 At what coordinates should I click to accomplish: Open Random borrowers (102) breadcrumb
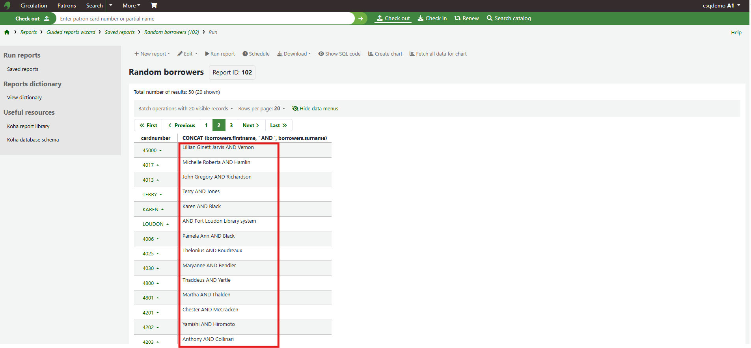point(171,32)
